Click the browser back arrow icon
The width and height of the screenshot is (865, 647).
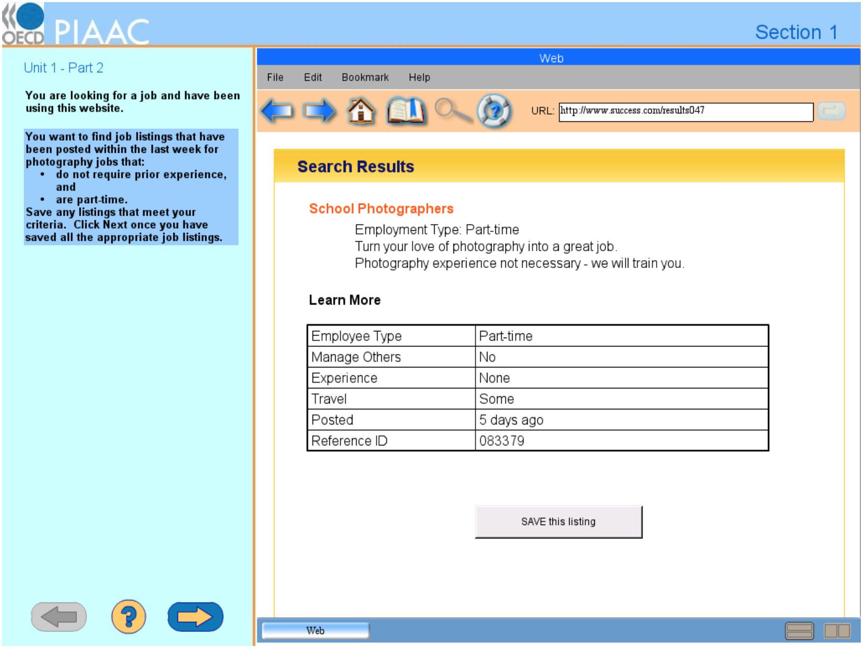click(x=277, y=111)
